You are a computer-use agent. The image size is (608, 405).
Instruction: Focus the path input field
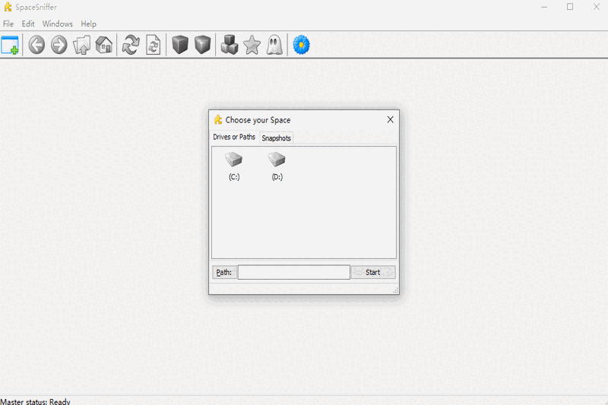pyautogui.click(x=294, y=273)
